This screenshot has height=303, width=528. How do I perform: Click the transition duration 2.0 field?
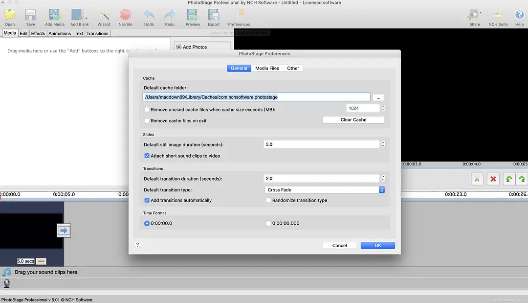tap(322, 178)
